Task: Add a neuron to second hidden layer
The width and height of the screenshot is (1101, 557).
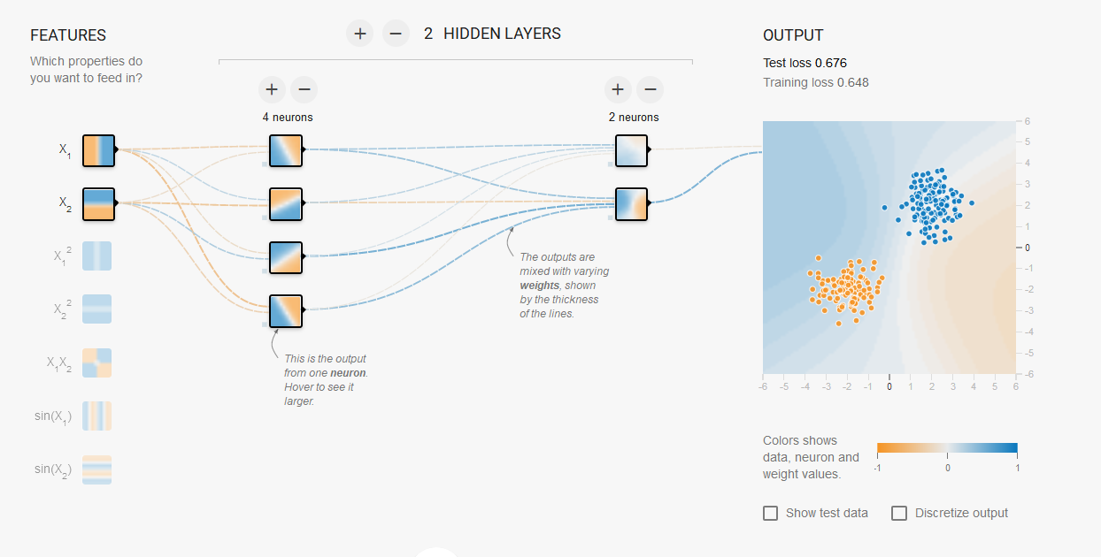Action: 618,89
